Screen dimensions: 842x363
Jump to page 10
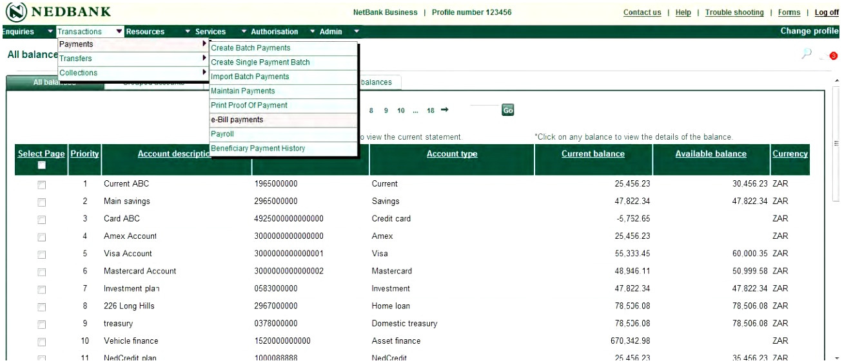pos(400,110)
